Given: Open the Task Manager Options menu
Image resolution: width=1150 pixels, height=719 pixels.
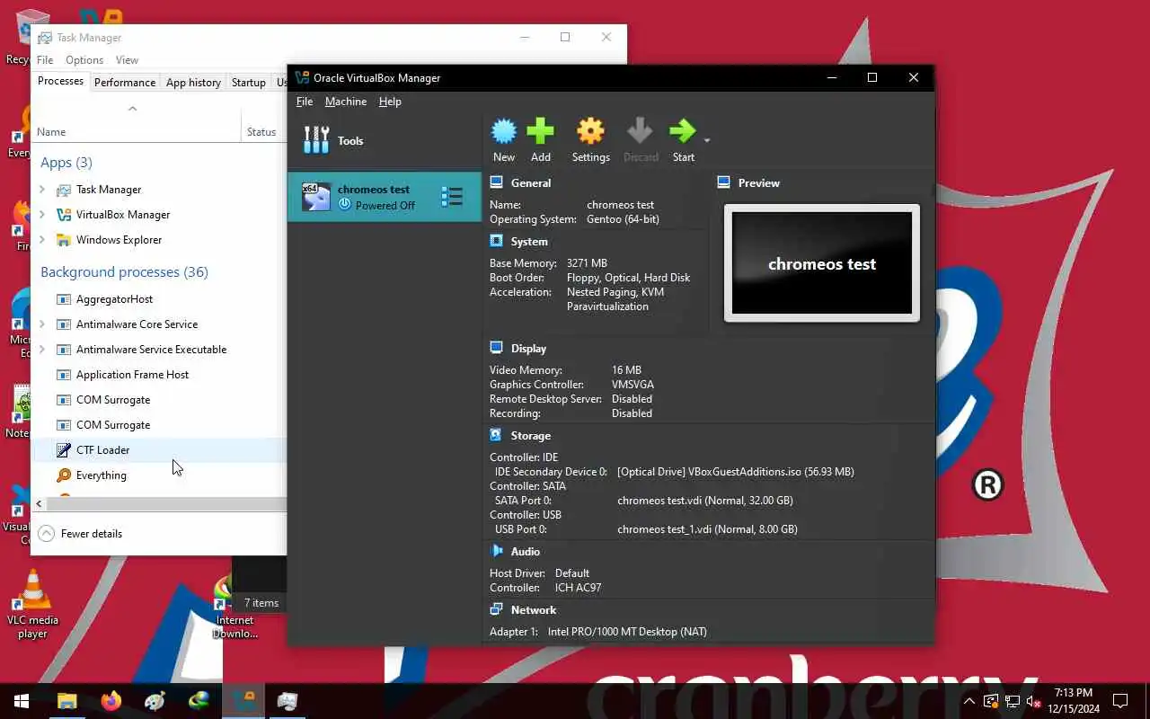Looking at the screenshot, I should (84, 60).
